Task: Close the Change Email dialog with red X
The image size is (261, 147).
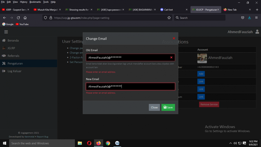Action: [x=174, y=38]
